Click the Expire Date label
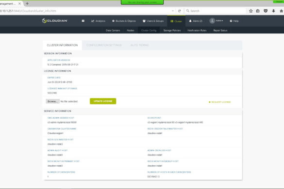 [x=54, y=78]
